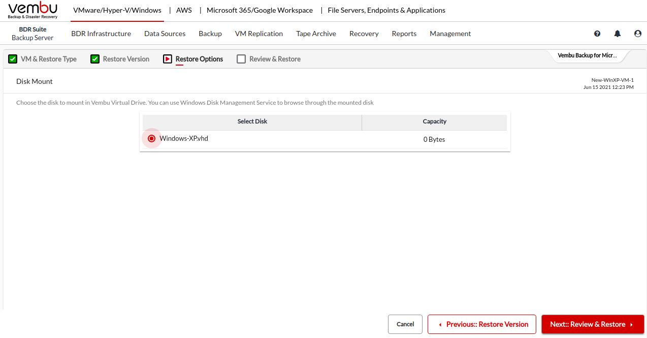
Task: Switch to Microsoft 365/Google Workspace tab
Action: pos(260,10)
